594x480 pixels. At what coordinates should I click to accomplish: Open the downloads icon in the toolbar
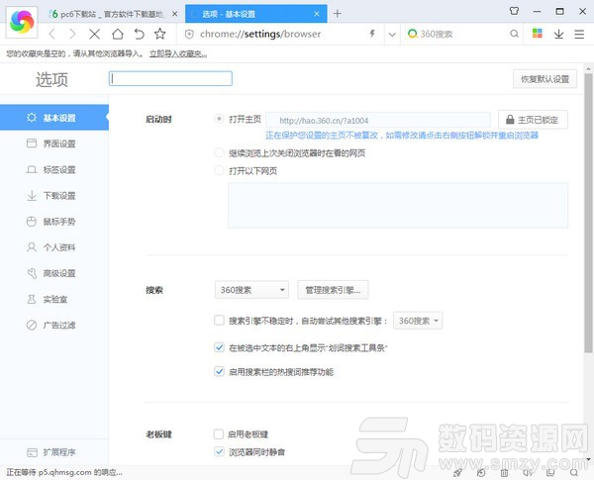pos(559,34)
